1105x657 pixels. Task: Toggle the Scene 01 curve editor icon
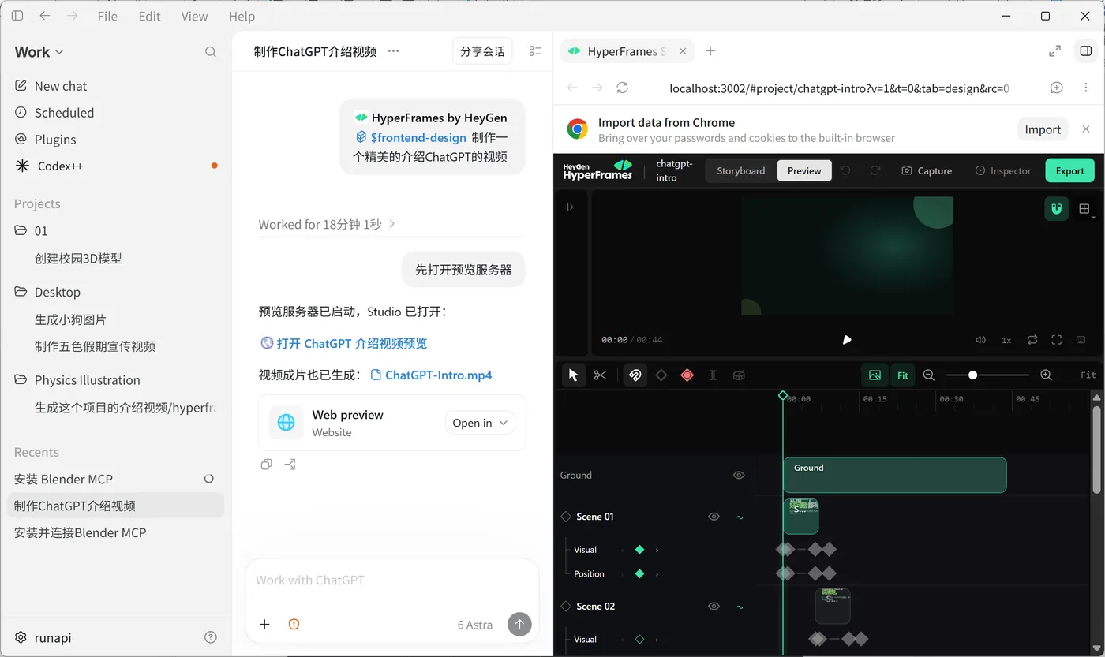740,517
